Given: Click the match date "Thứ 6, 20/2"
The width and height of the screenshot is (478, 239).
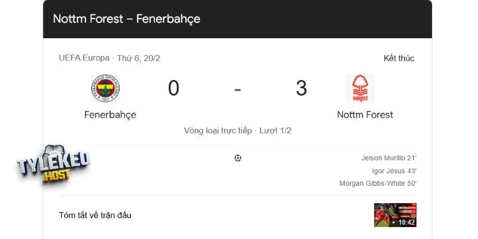Looking at the screenshot, I should click(139, 58).
